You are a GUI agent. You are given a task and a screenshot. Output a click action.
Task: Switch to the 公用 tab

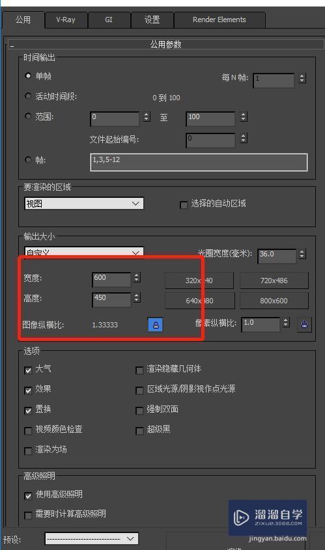click(23, 20)
